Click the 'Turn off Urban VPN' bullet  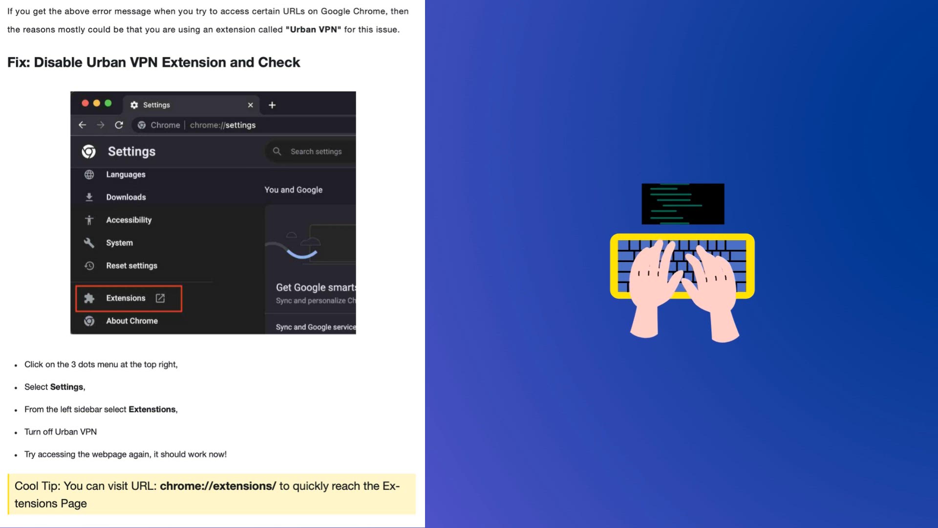point(61,432)
